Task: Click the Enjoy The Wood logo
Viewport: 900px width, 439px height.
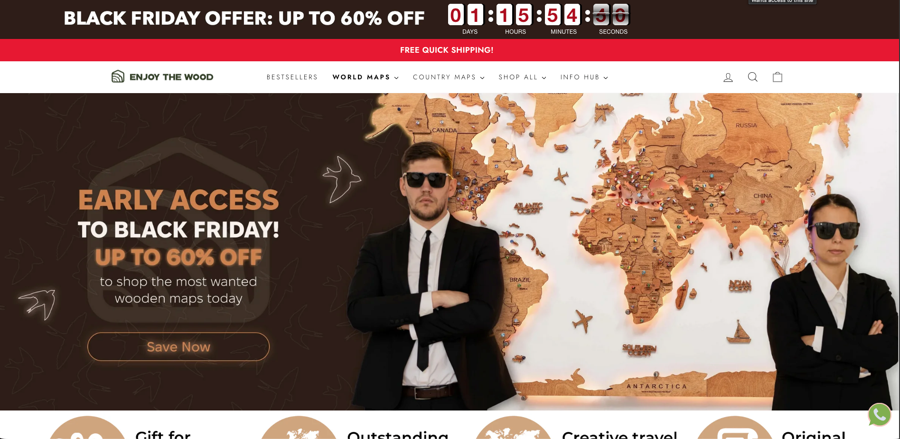Action: (x=162, y=76)
